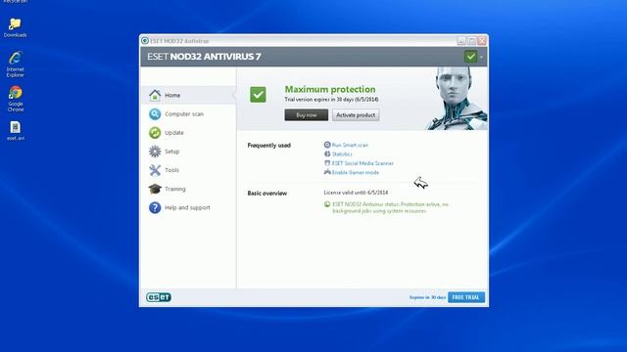The image size is (627, 352).
Task: Click the Training graduation cap icon
Action: [155, 189]
